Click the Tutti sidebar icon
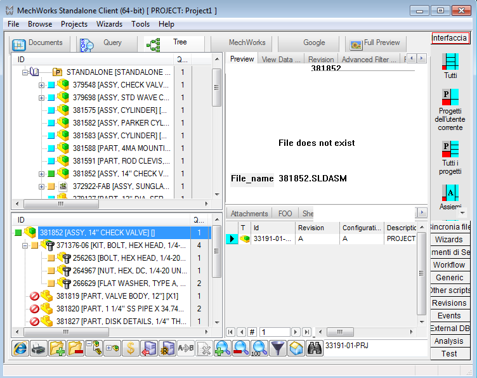The height and width of the screenshot is (378, 477). click(x=450, y=62)
